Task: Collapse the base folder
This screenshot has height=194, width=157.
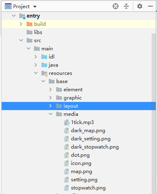Action: [x=43, y=81]
